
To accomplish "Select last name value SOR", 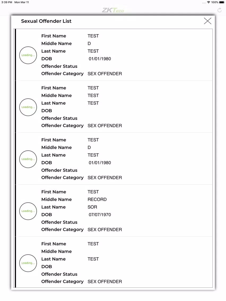I will (92, 207).
